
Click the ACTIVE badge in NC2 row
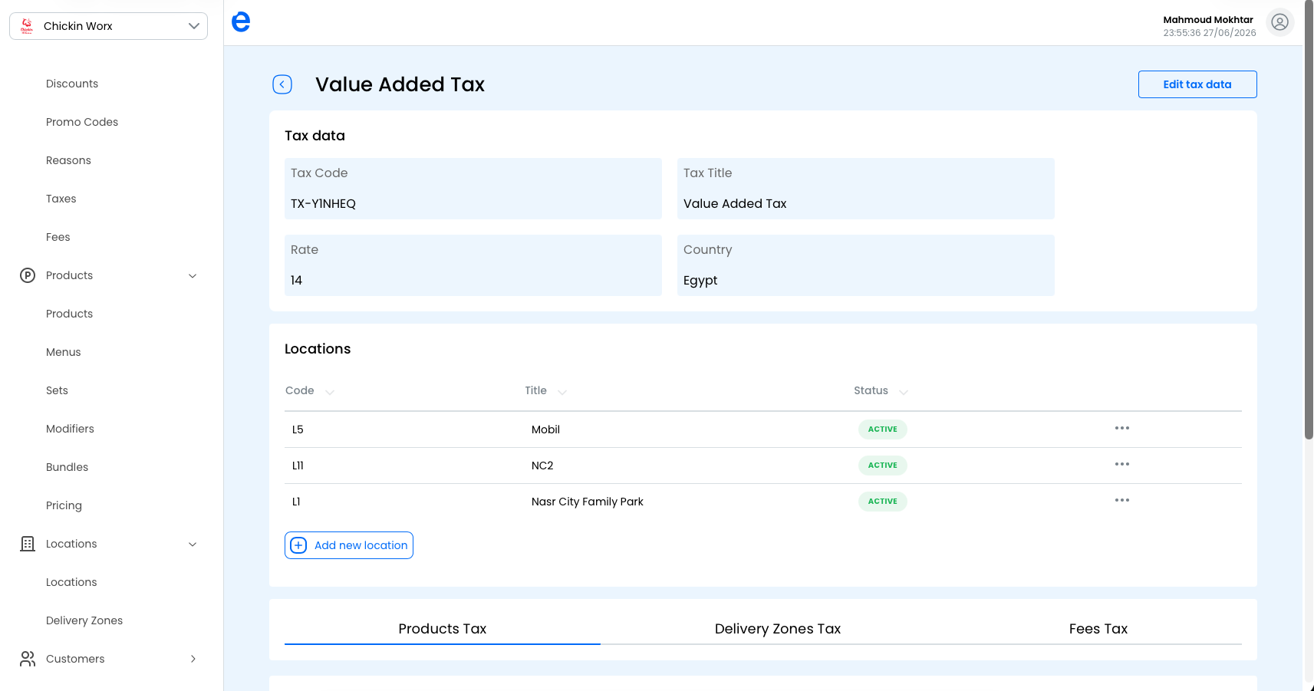coord(883,466)
